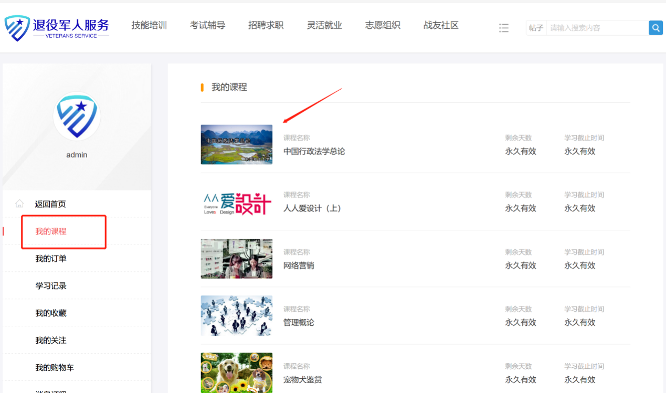The image size is (666, 393).
Task: Navigate to 志愿组织 section
Action: tap(383, 25)
